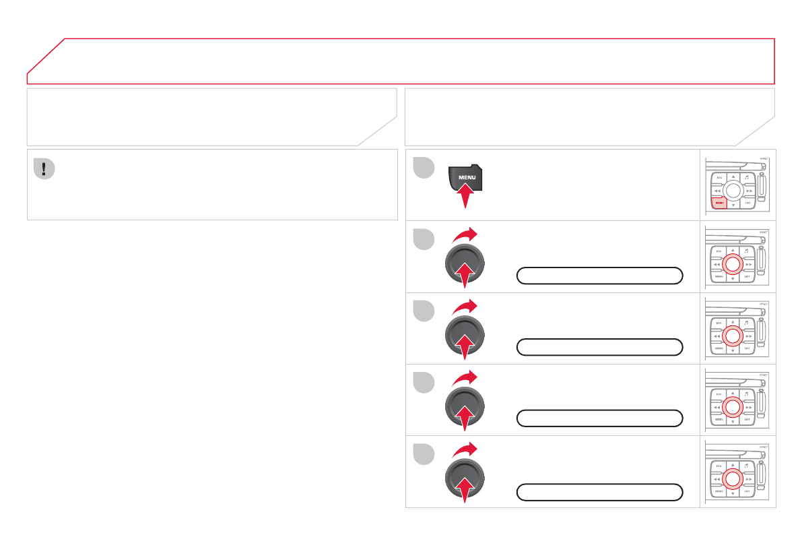The image size is (802, 535).
Task: Click the curved red arrow above step three's knob
Action: 465,307
